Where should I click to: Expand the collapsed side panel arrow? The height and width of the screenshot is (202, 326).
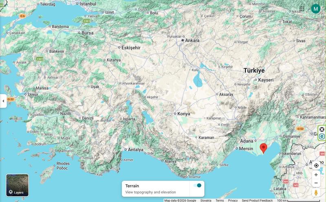click(x=3, y=101)
